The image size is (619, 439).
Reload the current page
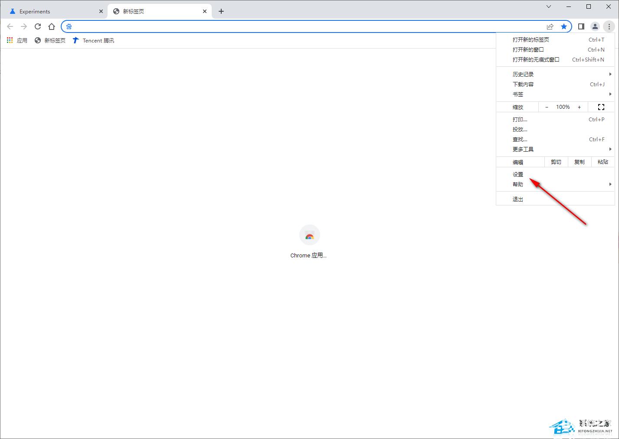pyautogui.click(x=38, y=26)
